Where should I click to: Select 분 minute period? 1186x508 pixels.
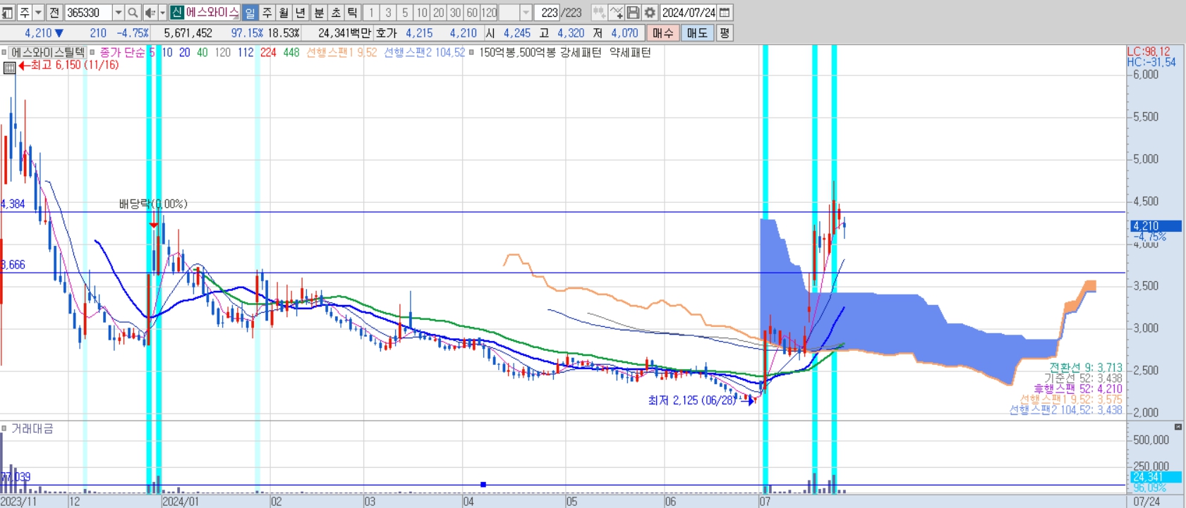(319, 13)
